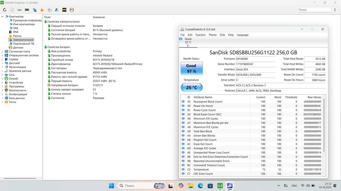
Task: Select the Reassigned Block Count row
Action: (x=252, y=102)
